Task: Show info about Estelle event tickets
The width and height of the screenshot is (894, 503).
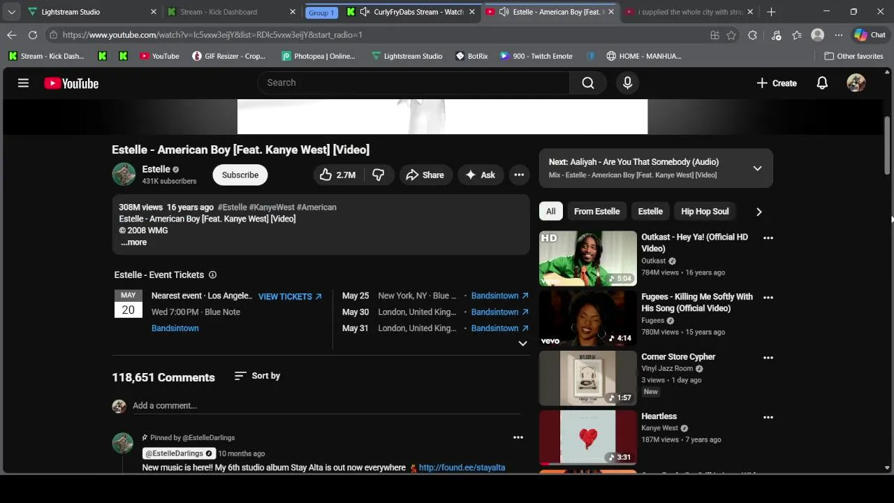Action: click(x=212, y=275)
